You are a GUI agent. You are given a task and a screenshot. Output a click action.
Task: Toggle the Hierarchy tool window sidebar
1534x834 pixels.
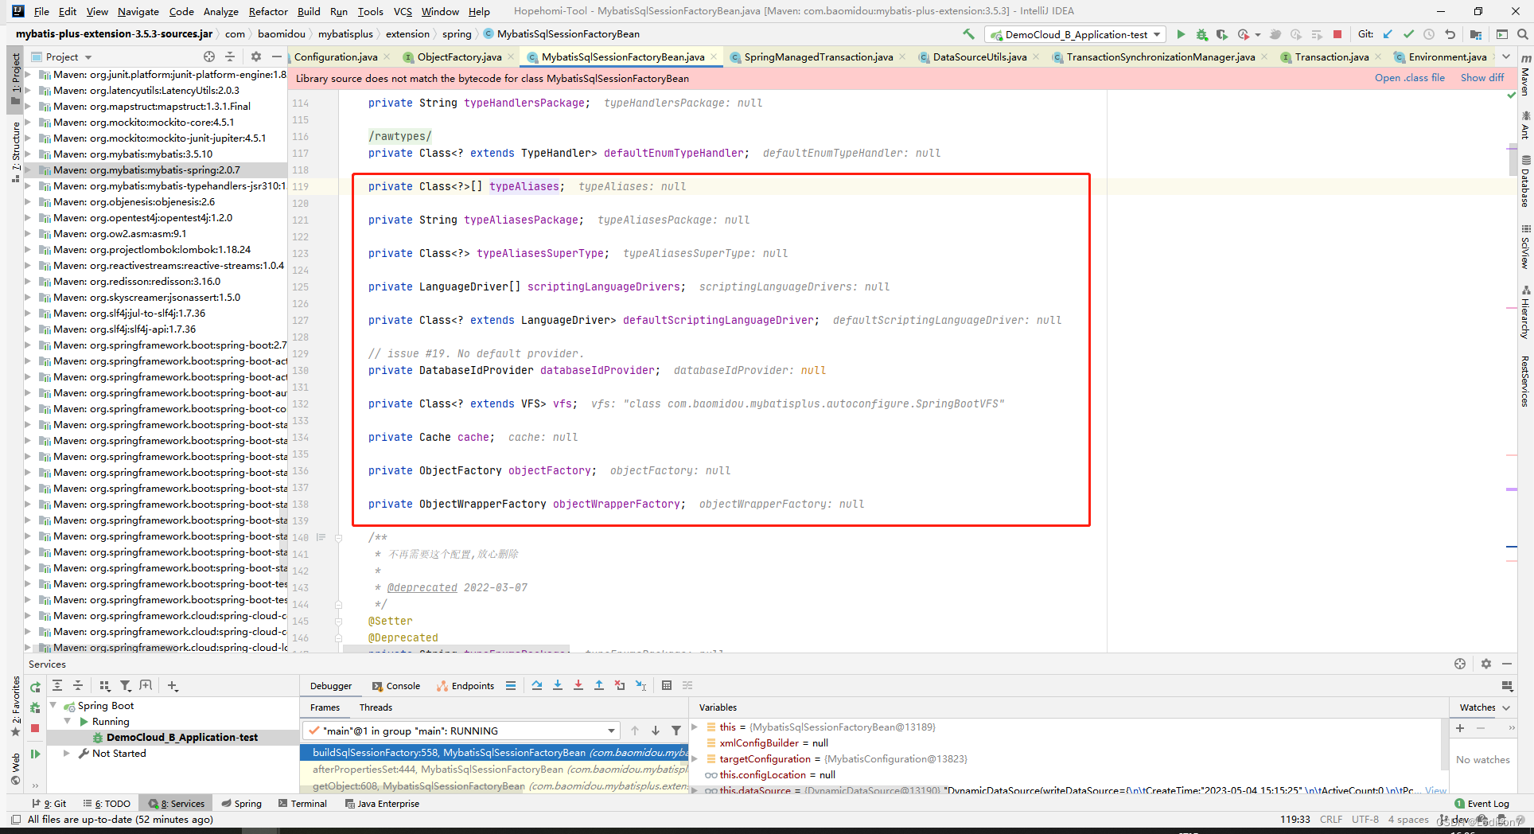(x=1525, y=313)
